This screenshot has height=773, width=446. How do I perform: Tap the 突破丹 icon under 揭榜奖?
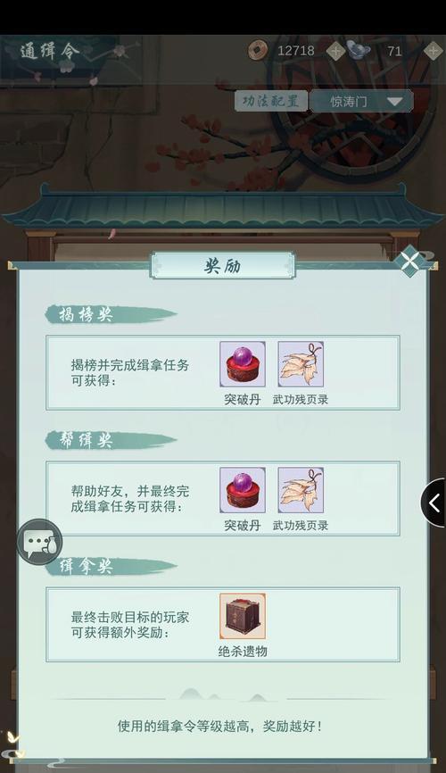243,364
